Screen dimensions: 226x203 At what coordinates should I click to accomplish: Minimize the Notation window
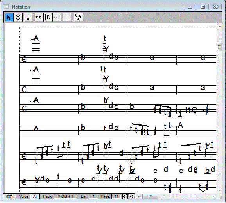pyautogui.click(x=190, y=7)
